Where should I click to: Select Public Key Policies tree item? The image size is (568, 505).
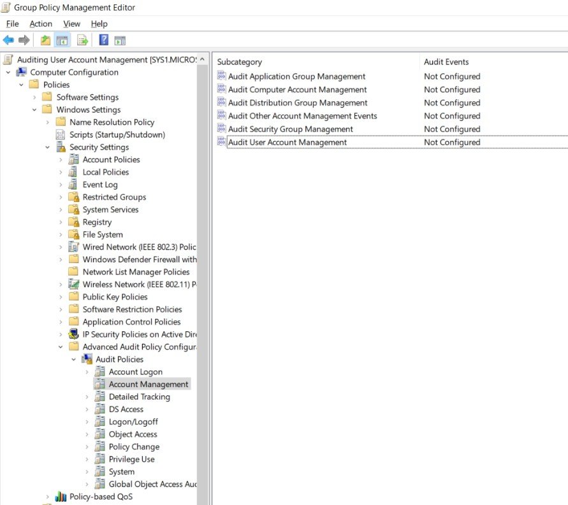(115, 297)
